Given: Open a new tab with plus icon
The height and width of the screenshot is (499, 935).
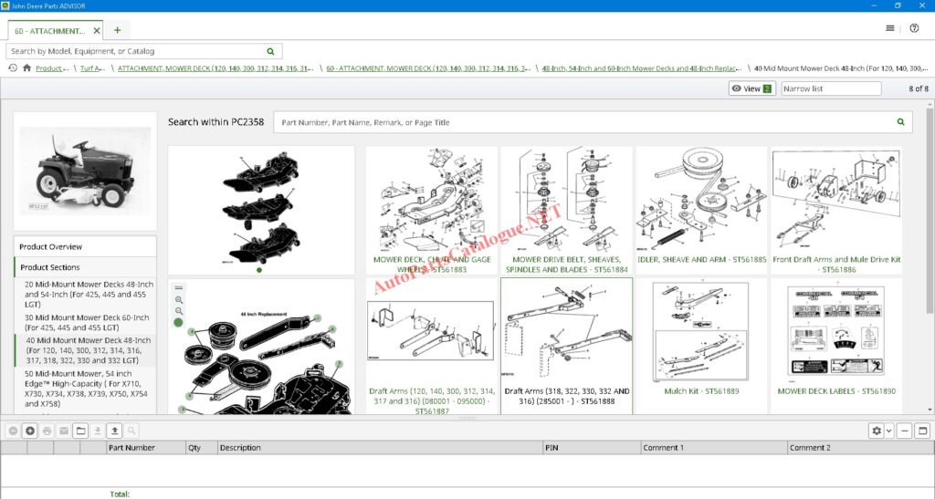Looking at the screenshot, I should [117, 30].
